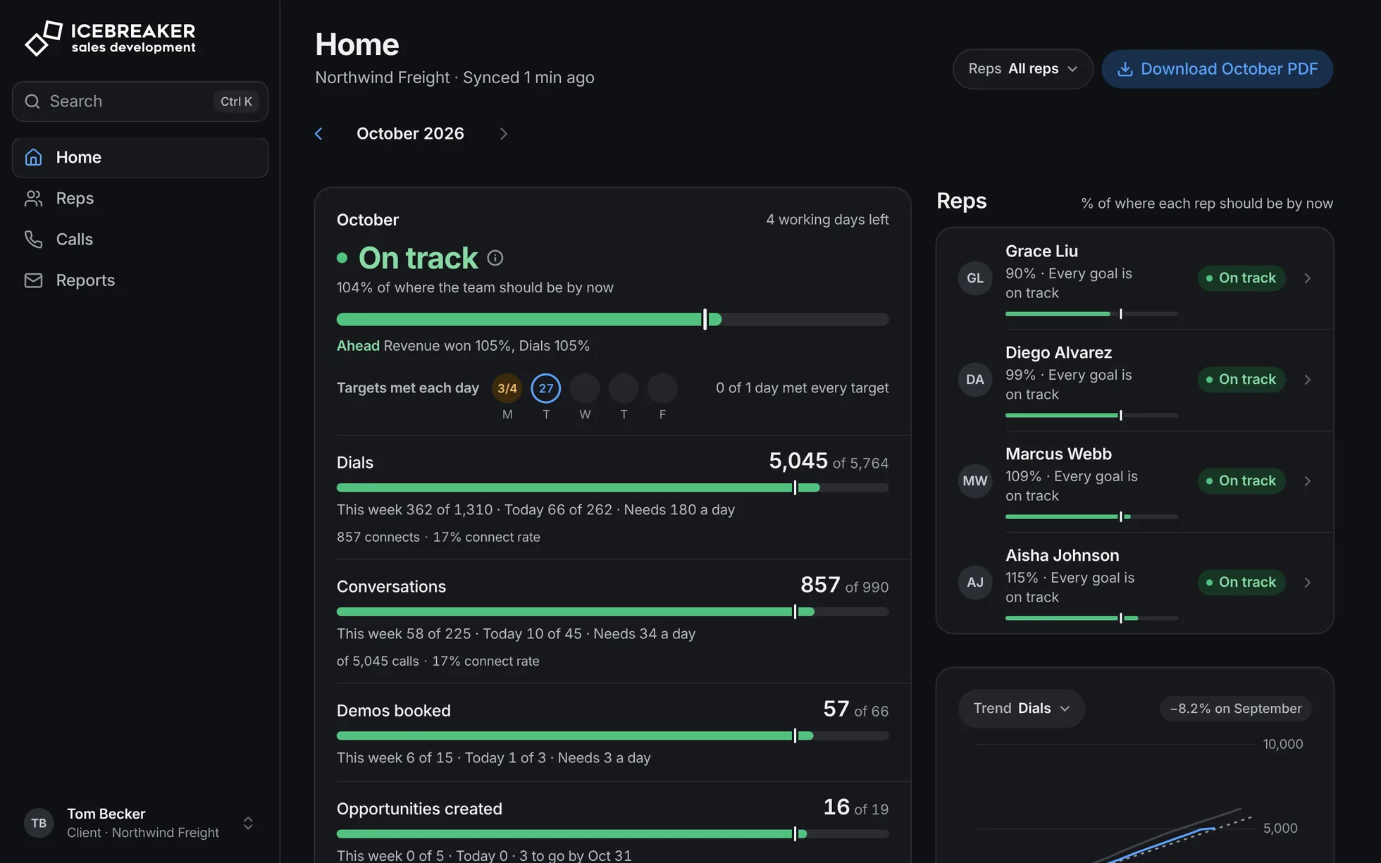This screenshot has width=1381, height=863.
Task: Go to next month arrow
Action: click(503, 134)
